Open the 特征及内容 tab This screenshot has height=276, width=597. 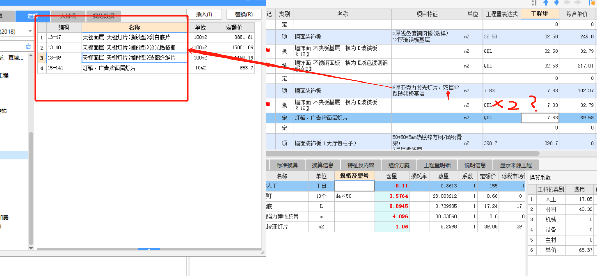[361, 165]
